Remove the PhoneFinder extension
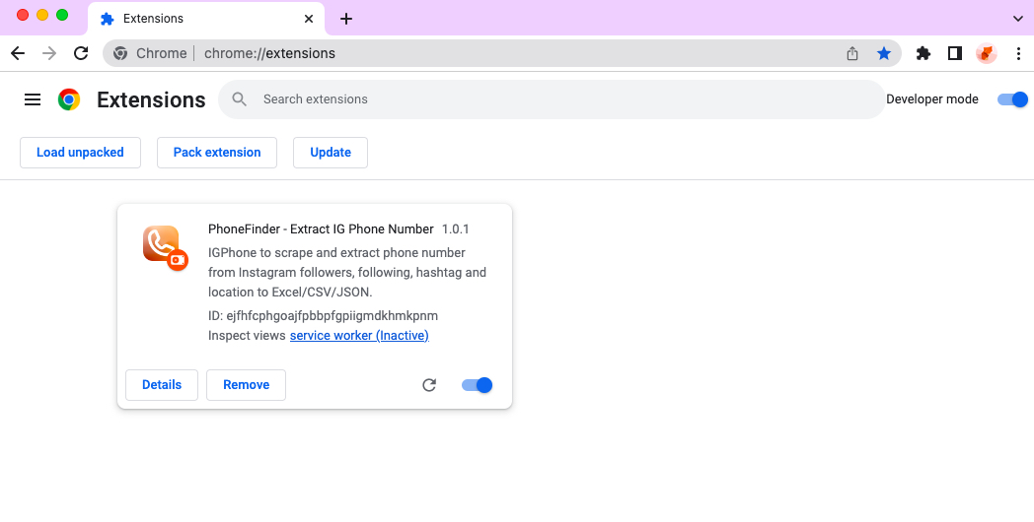This screenshot has width=1034, height=522. click(246, 385)
